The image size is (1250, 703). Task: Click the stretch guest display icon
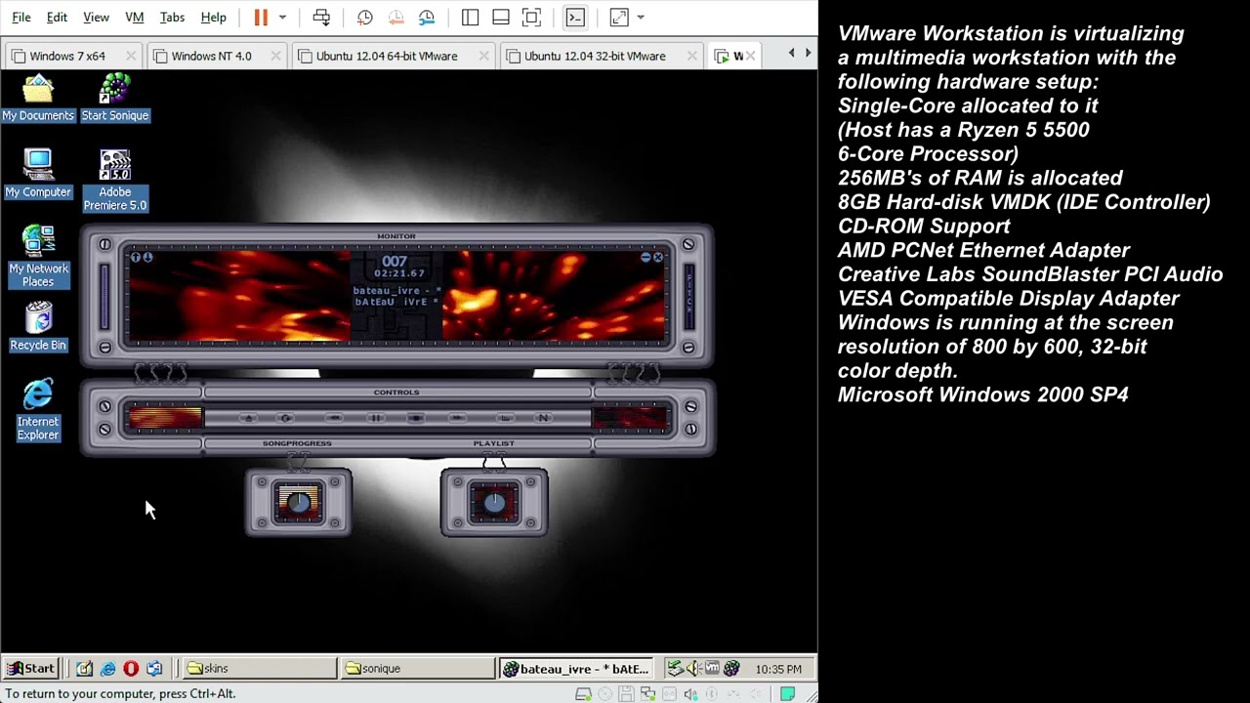(x=619, y=18)
